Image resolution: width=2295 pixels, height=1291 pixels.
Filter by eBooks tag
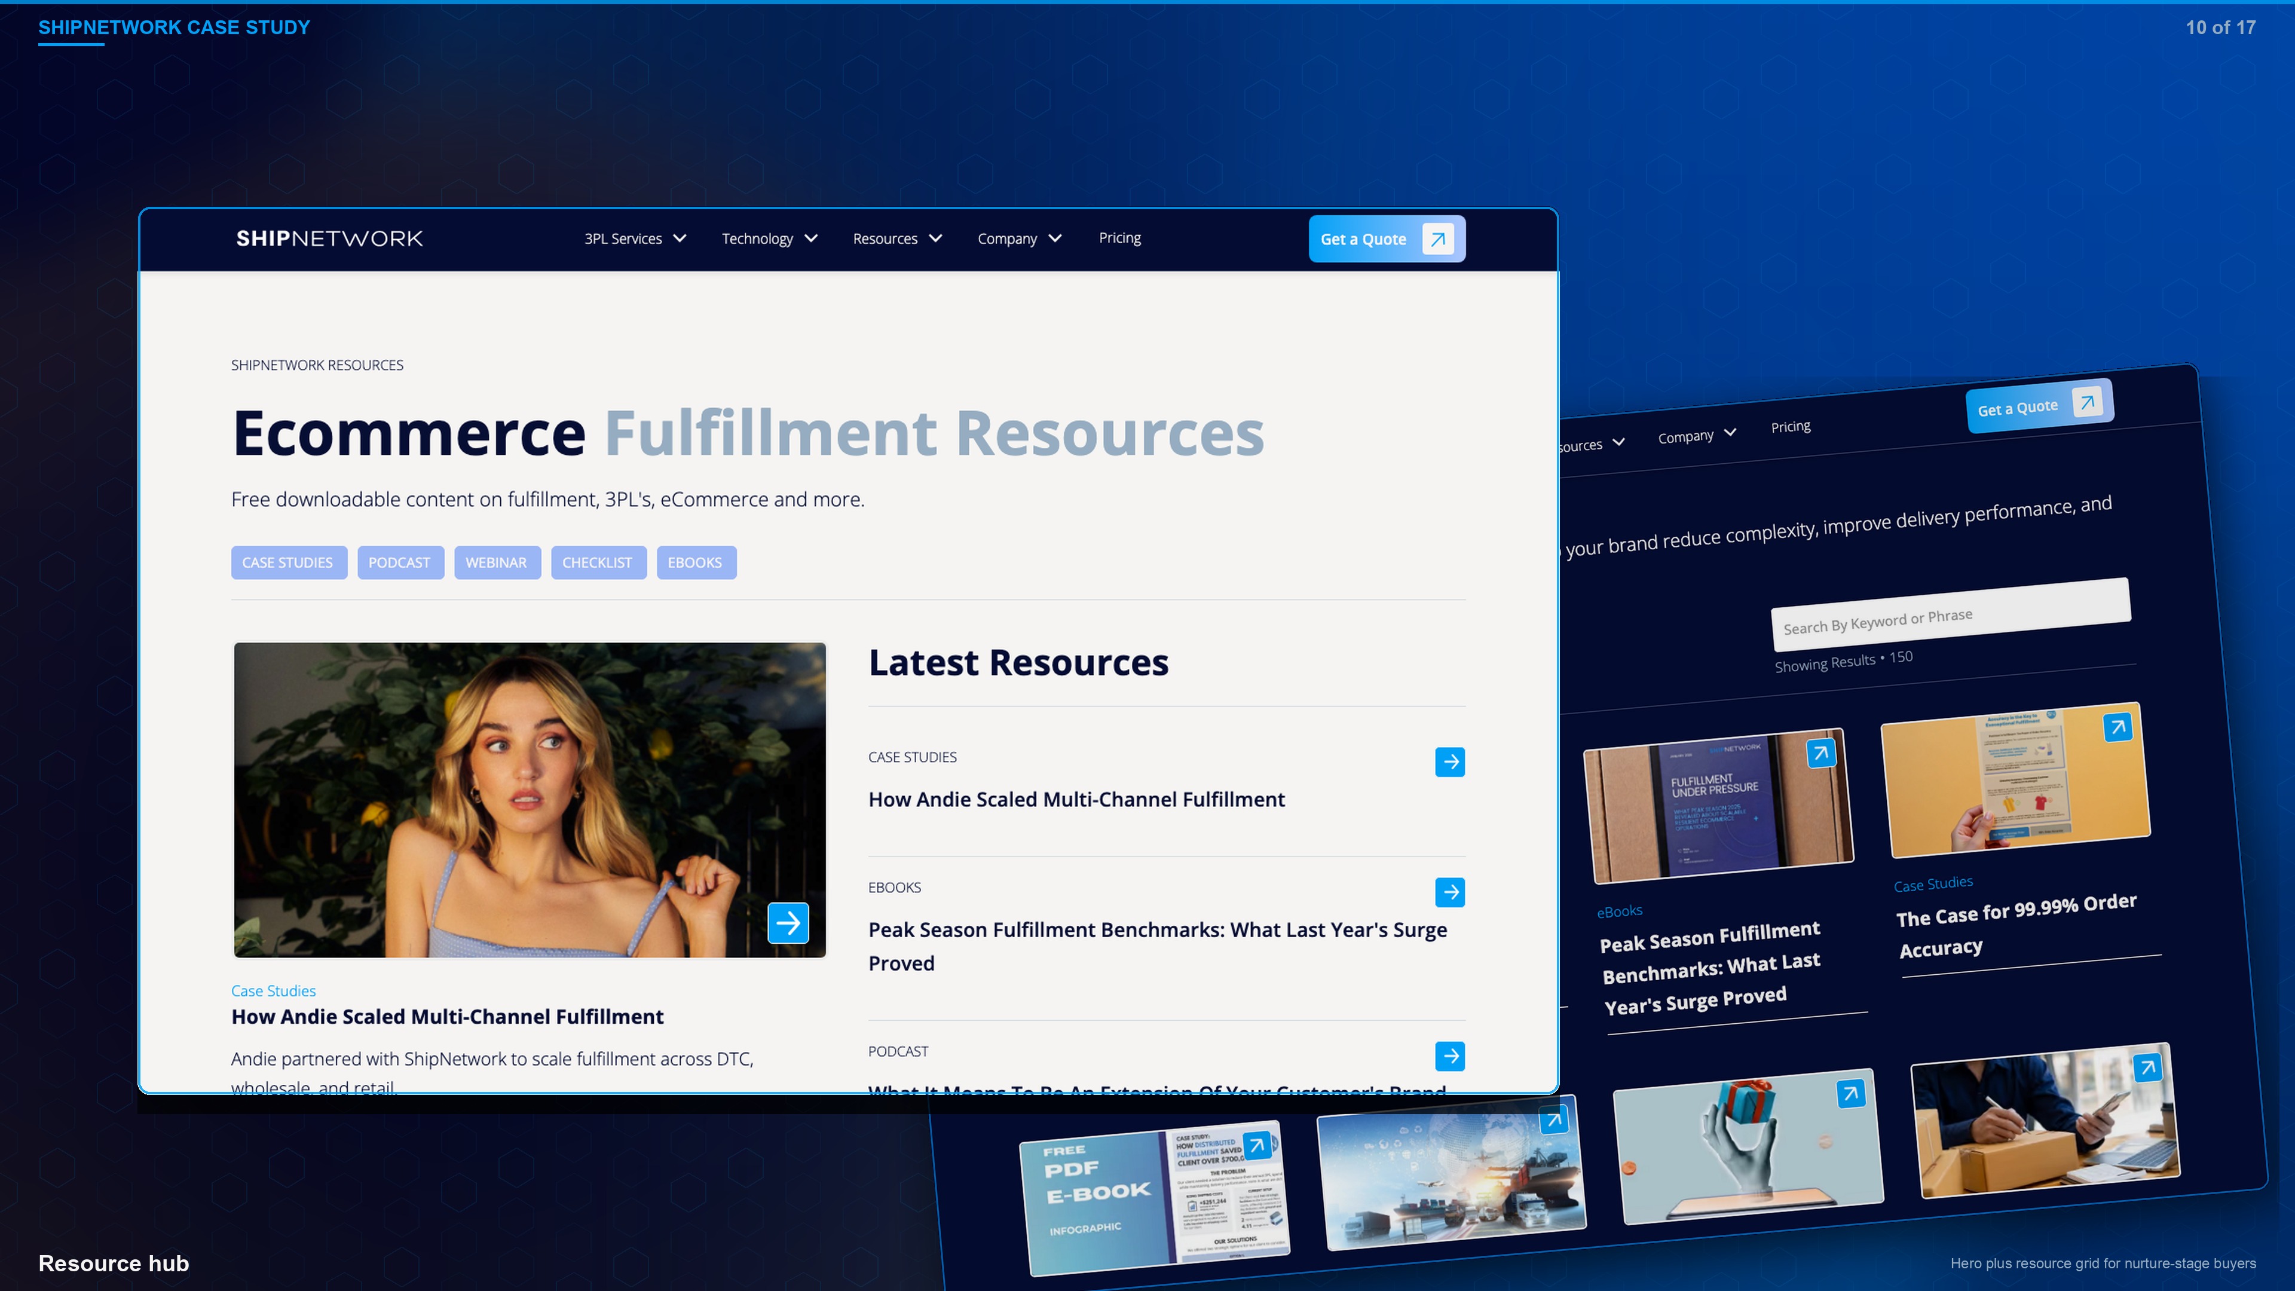[x=696, y=562]
